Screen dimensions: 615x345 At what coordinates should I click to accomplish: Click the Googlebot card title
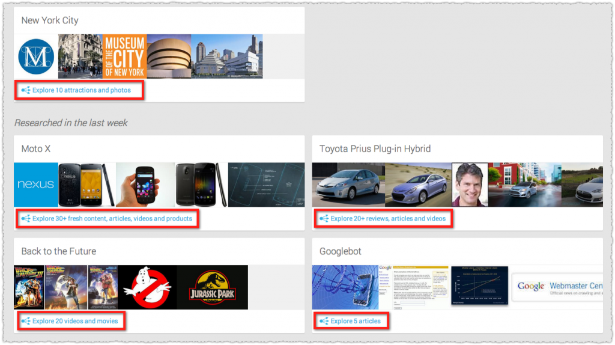pyautogui.click(x=341, y=251)
